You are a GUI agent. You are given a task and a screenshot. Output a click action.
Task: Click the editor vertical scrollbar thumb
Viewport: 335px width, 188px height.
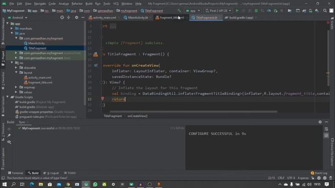tap(328, 58)
